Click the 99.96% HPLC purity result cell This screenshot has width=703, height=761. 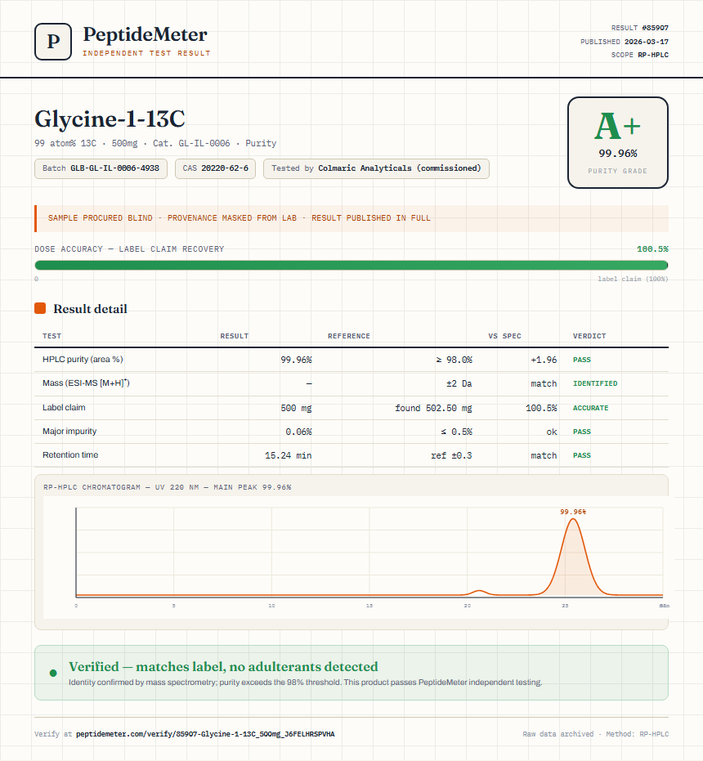click(296, 360)
